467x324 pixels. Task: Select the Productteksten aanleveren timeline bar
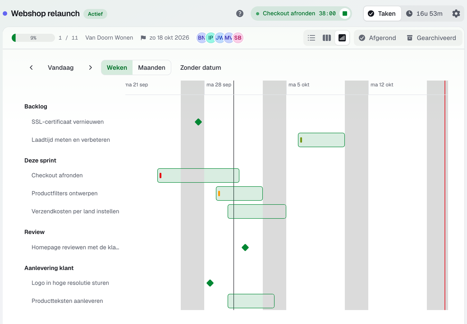[x=251, y=301]
